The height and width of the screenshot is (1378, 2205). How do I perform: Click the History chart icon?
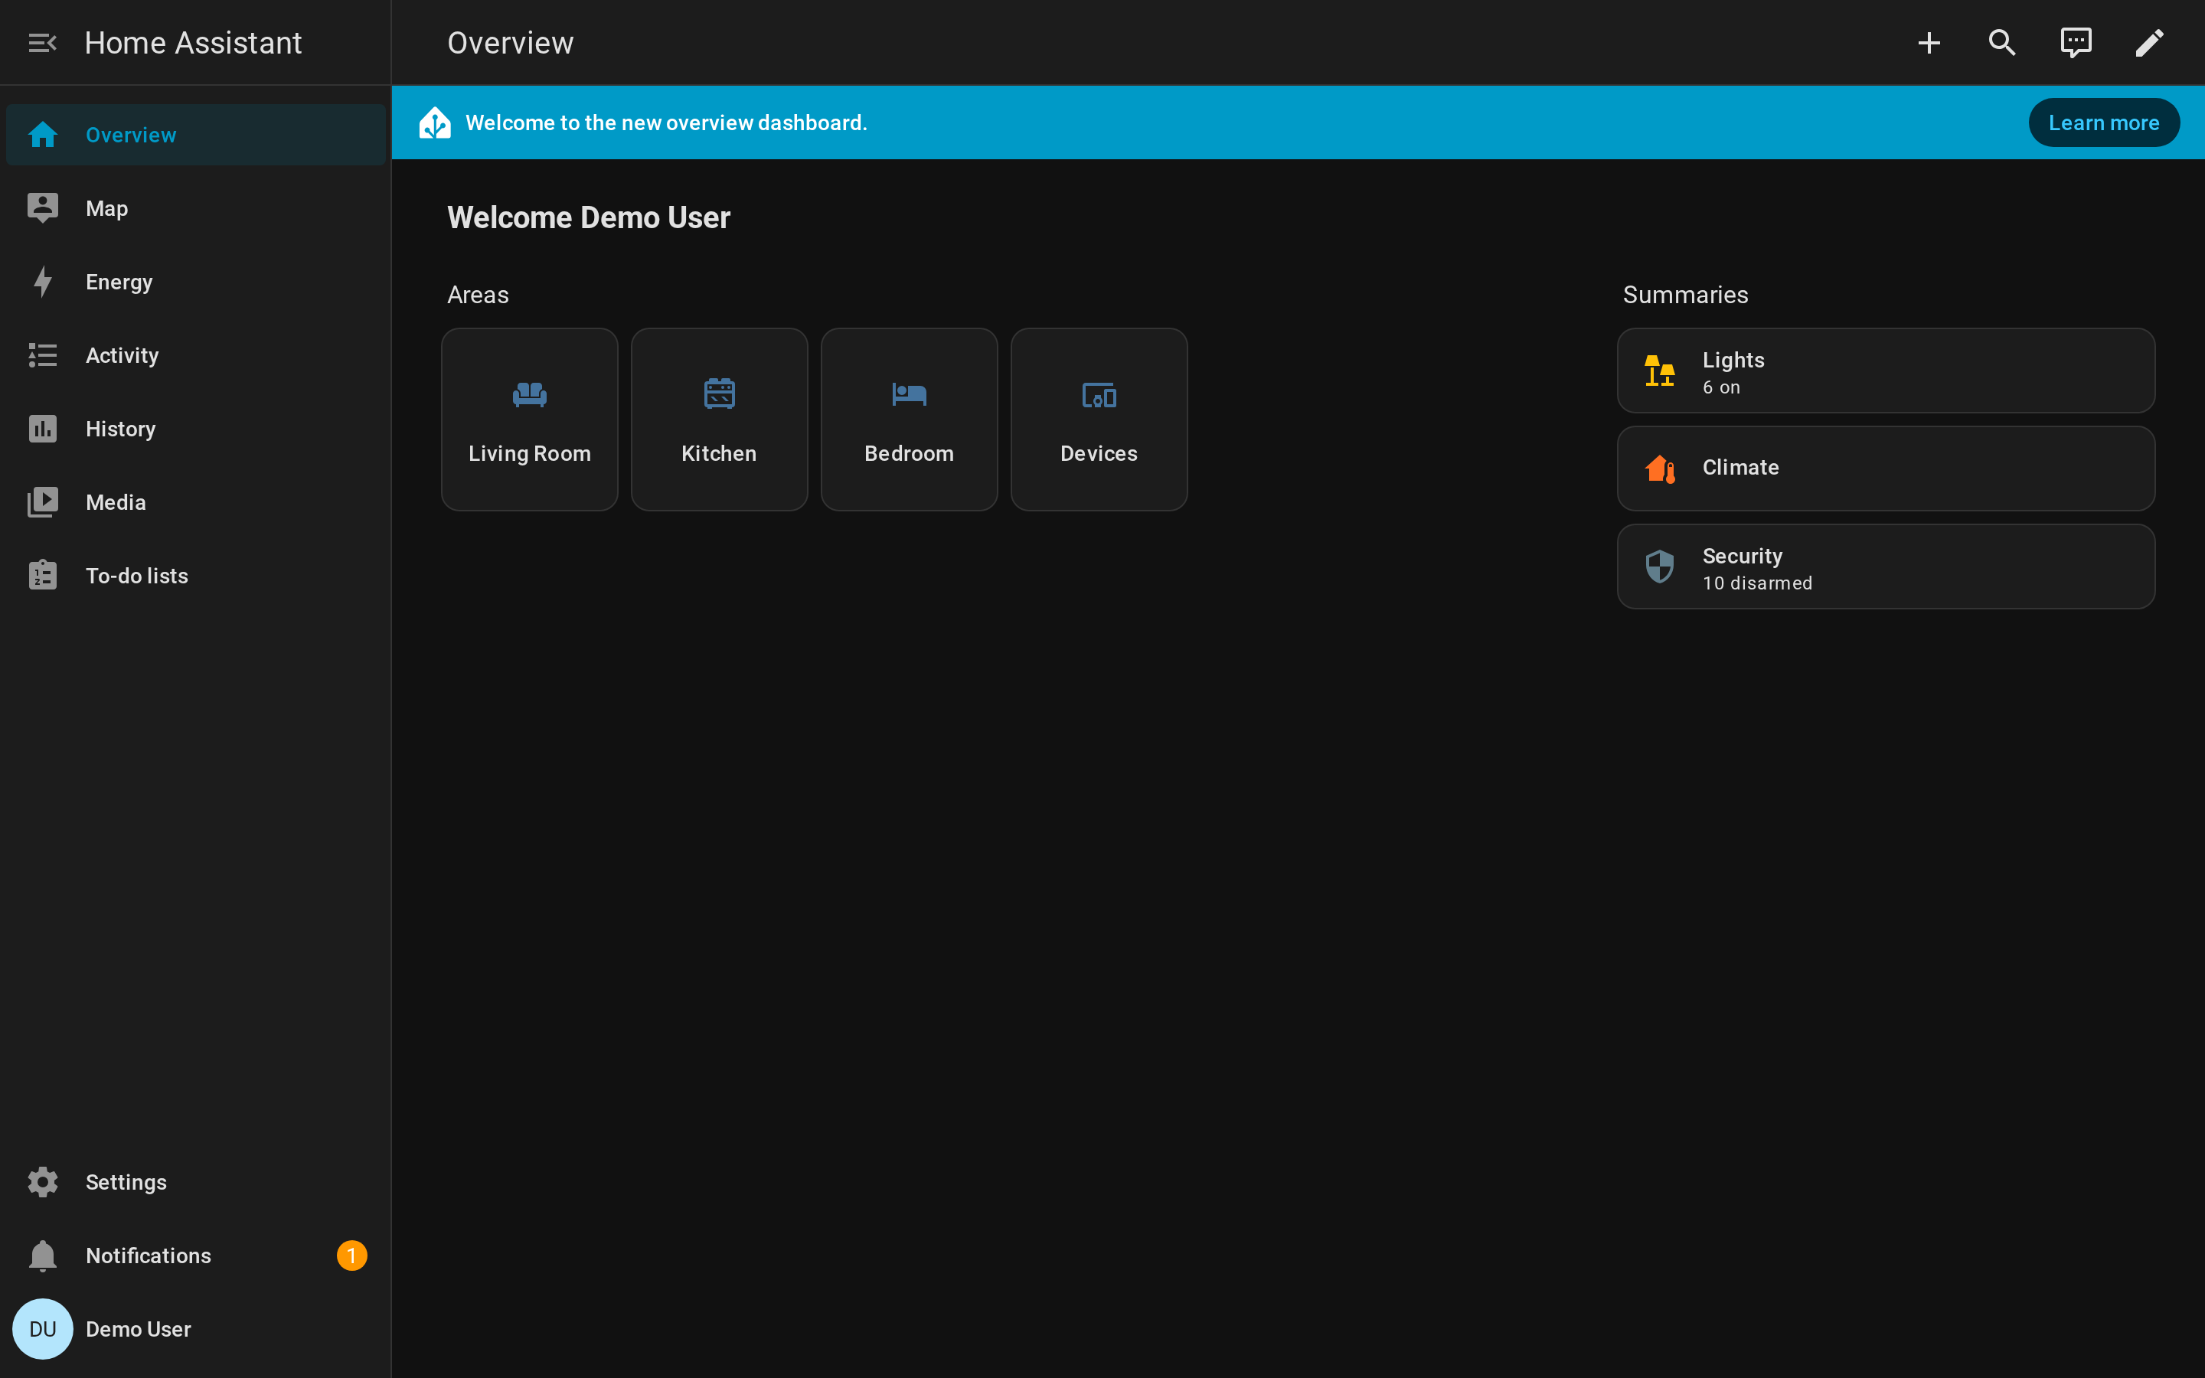43,429
